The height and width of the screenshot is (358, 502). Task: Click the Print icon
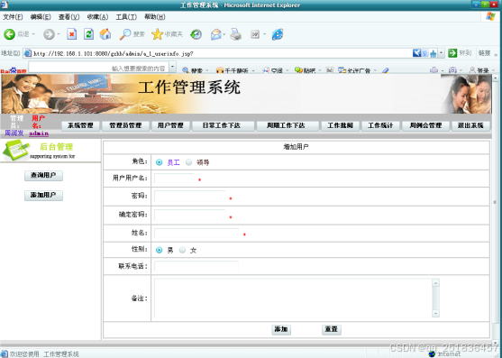click(235, 34)
